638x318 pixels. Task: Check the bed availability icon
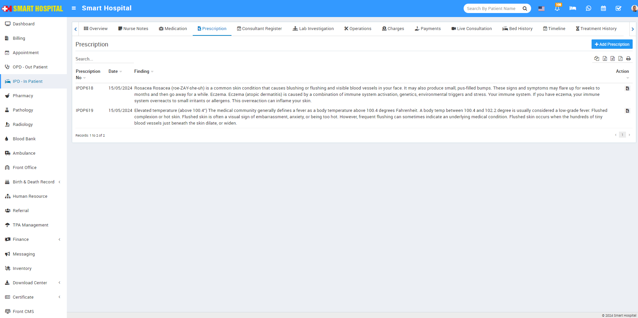[x=573, y=8]
